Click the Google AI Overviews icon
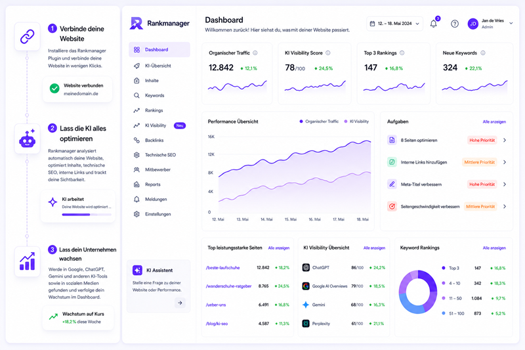Viewport: 525px width, 350px height. 306,286
